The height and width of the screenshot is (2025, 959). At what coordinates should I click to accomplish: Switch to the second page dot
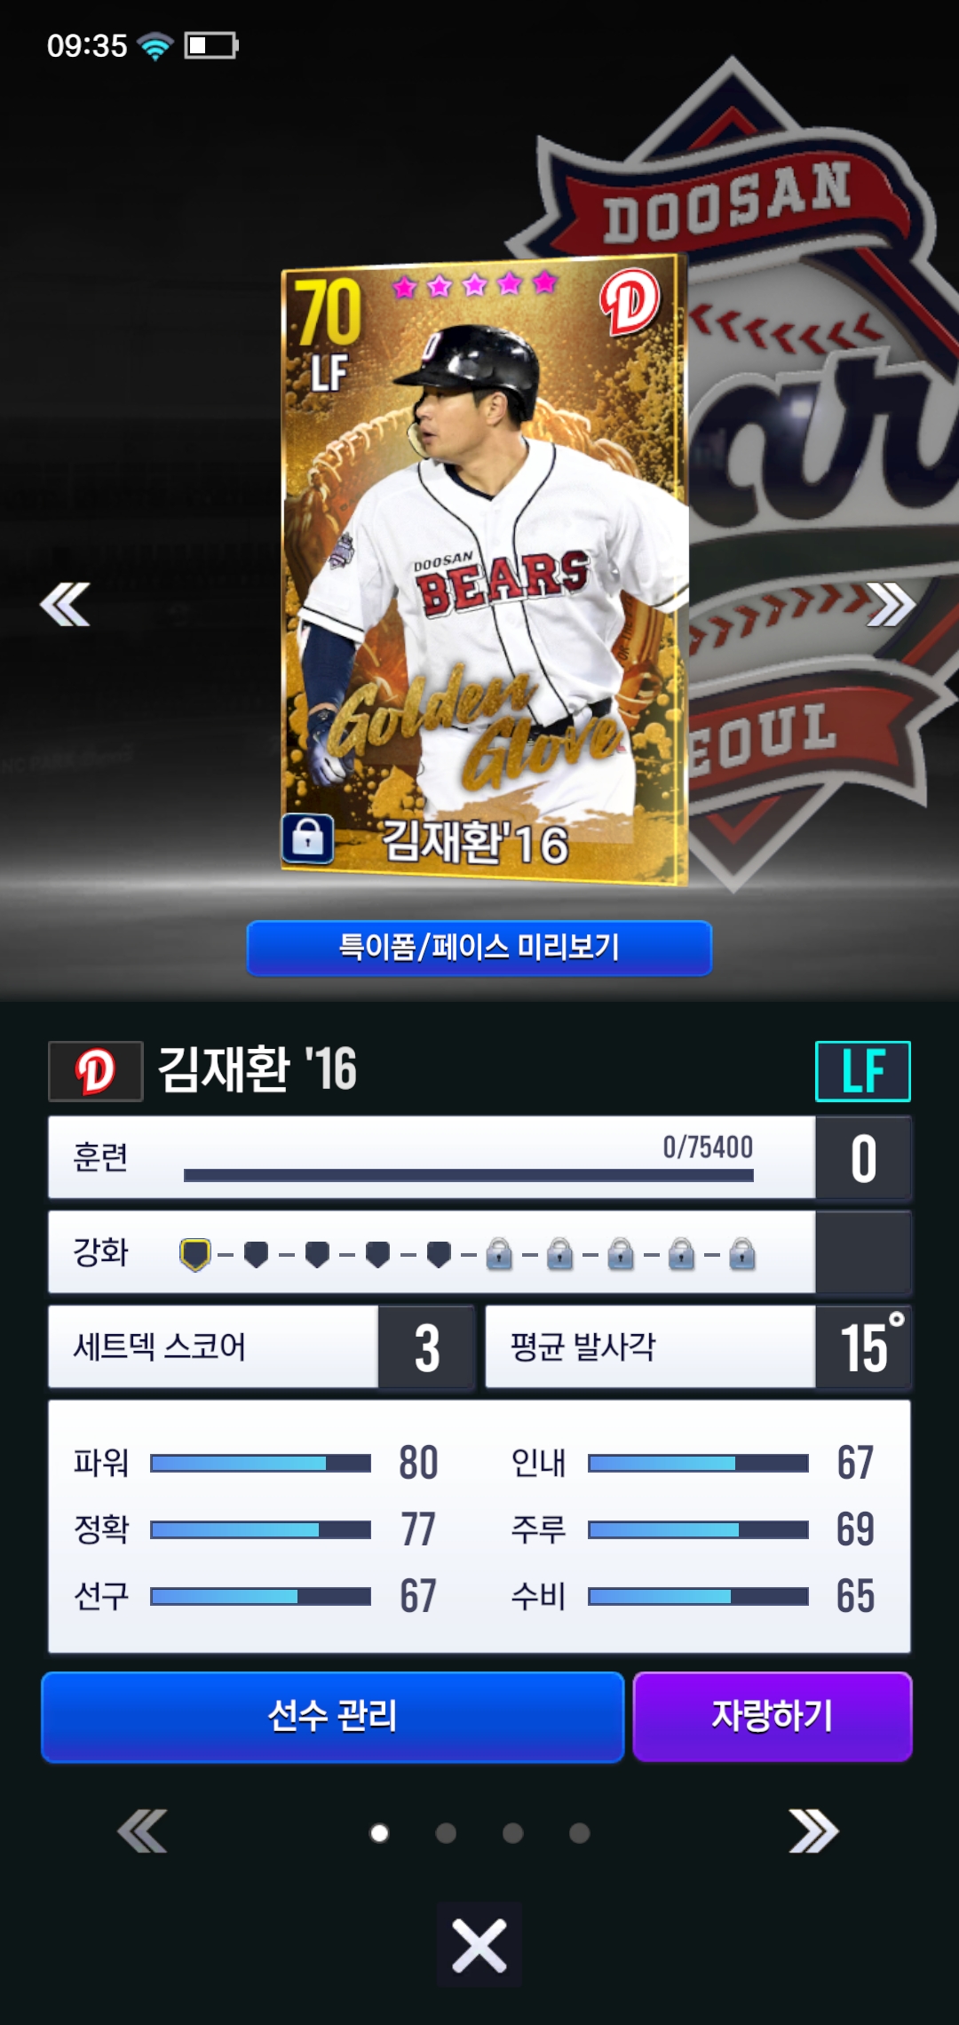446,1833
